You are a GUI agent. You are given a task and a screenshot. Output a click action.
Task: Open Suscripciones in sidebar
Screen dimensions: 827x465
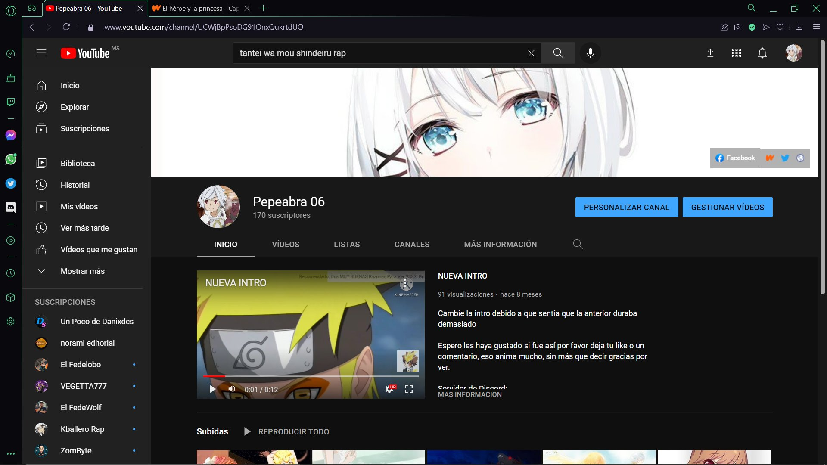click(82, 129)
